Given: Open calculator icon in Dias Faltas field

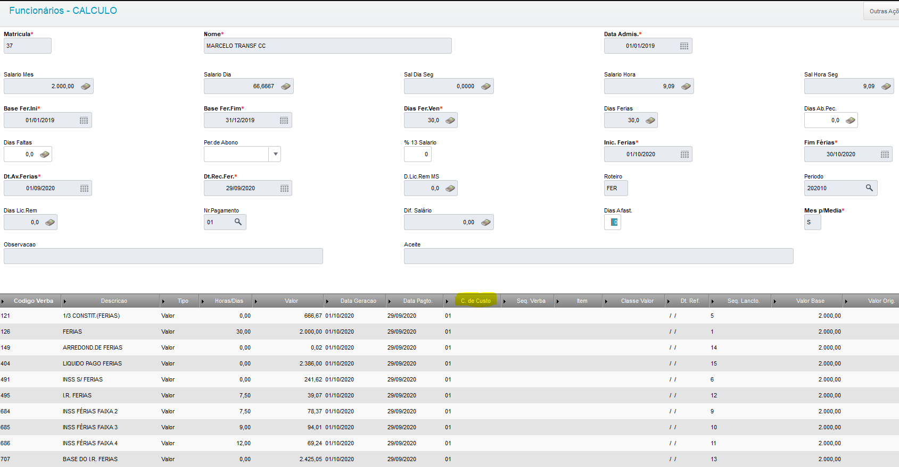Looking at the screenshot, I should click(44, 155).
